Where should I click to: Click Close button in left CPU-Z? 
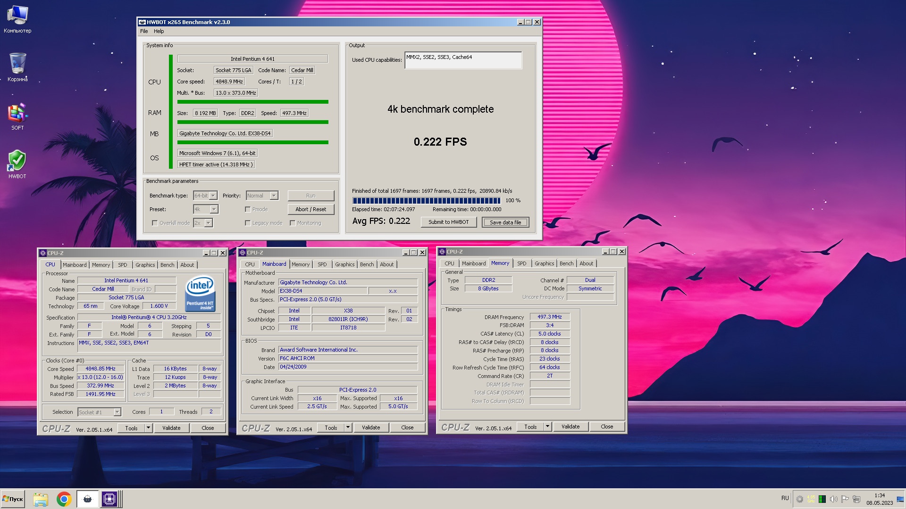click(208, 428)
